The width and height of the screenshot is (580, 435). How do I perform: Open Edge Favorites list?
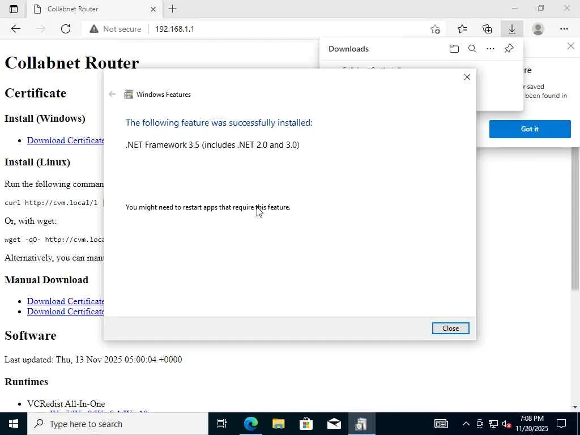462,29
